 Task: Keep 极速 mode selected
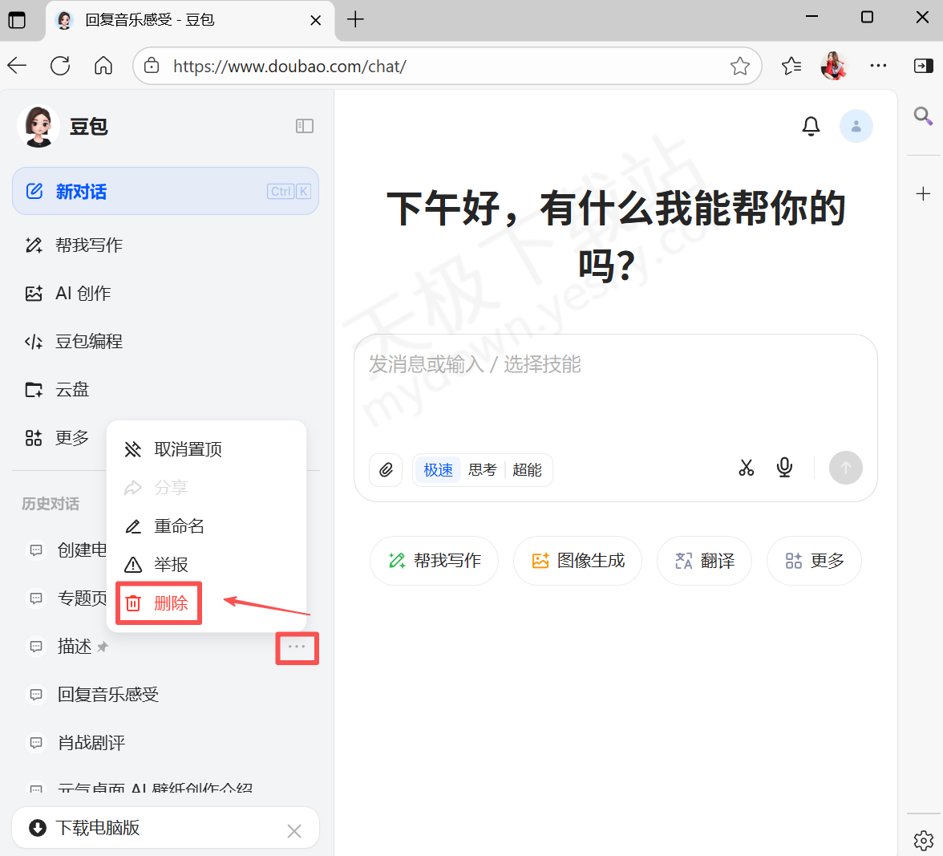[437, 469]
